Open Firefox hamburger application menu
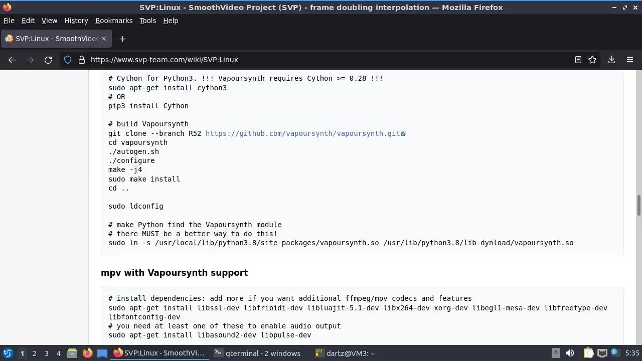 (x=630, y=60)
